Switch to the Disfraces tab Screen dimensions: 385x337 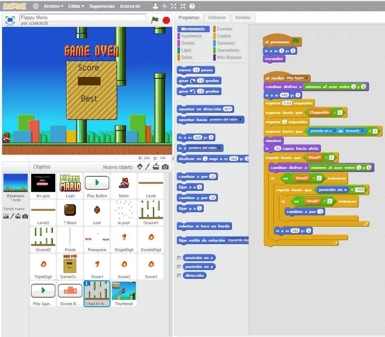click(217, 18)
